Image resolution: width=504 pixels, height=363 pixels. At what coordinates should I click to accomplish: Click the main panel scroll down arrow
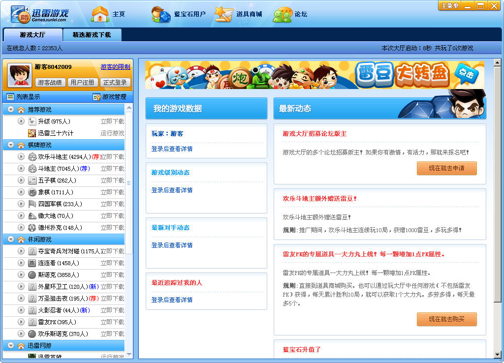pyautogui.click(x=497, y=355)
